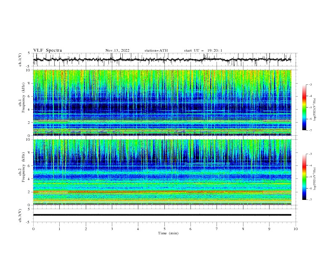333x257 pixels.
Task: Click the ch.1 "Frequency (kHz)" axis label
Action: 24,97
